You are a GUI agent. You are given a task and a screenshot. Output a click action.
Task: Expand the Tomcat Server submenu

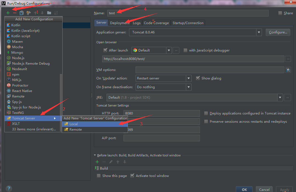(32, 118)
